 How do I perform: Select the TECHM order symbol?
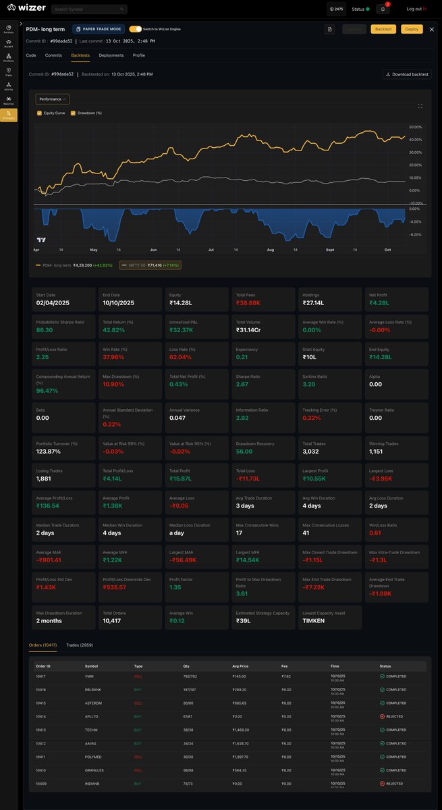(91, 730)
